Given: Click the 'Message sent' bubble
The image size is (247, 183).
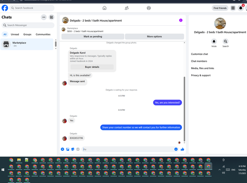Looking at the screenshot, I should (x=78, y=82).
